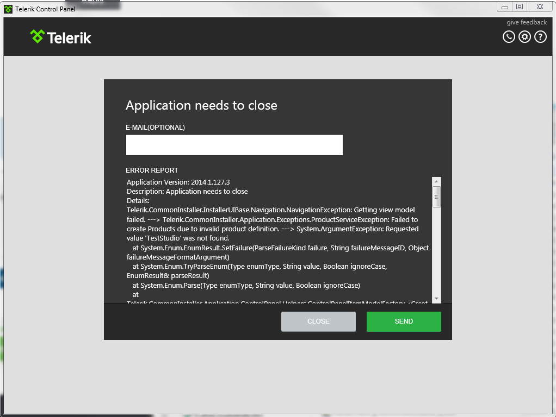Open the settings gear icon

pos(525,37)
